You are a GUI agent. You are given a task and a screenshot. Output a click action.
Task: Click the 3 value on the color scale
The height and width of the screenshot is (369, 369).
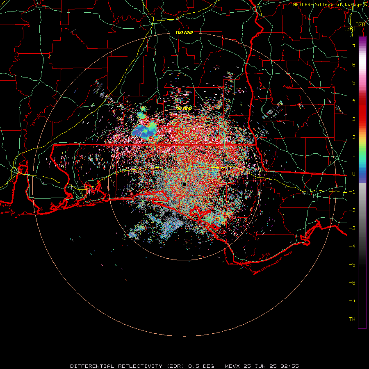pos(354,119)
